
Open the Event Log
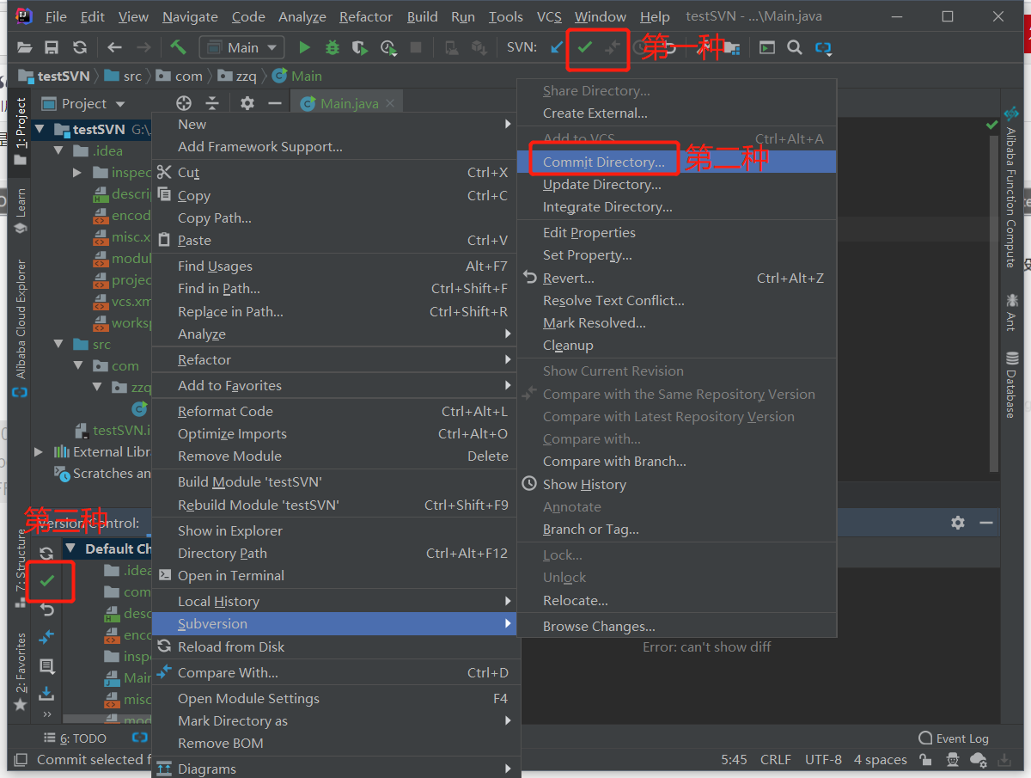[954, 738]
